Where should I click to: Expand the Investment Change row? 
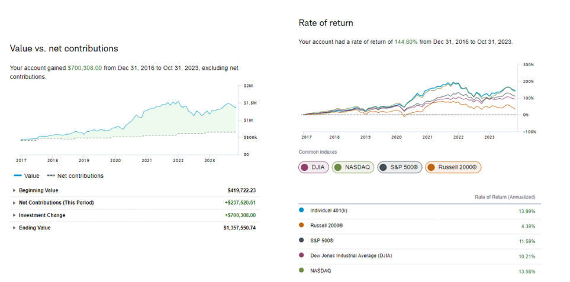(15, 215)
